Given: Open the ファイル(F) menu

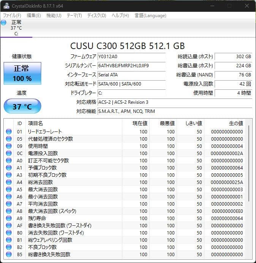Looking at the screenshot, I should point(12,16).
